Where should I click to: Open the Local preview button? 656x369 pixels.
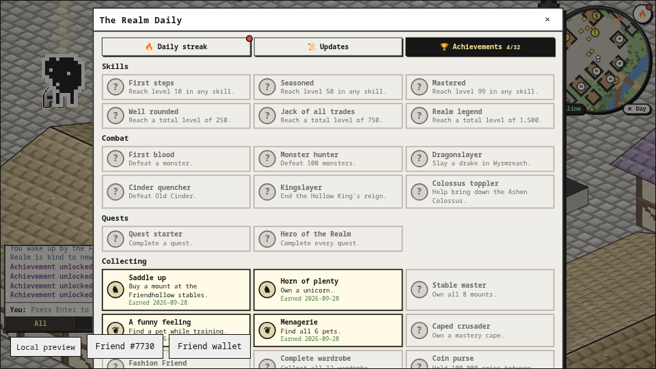pos(46,347)
